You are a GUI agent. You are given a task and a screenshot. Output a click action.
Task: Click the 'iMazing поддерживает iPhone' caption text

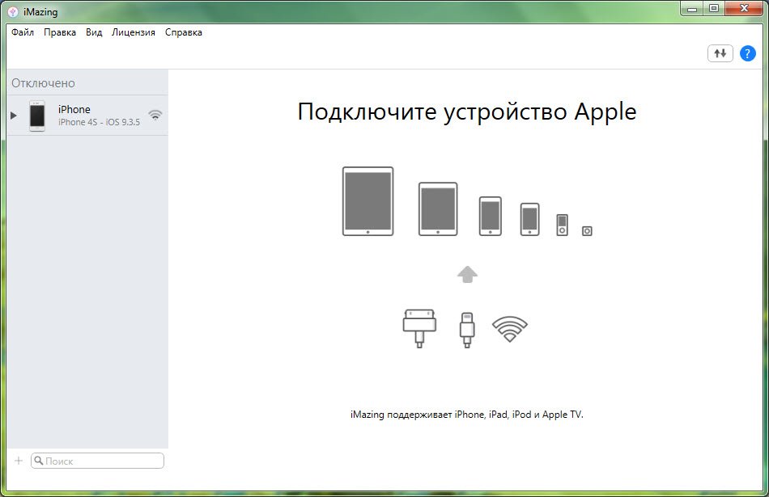click(x=467, y=415)
